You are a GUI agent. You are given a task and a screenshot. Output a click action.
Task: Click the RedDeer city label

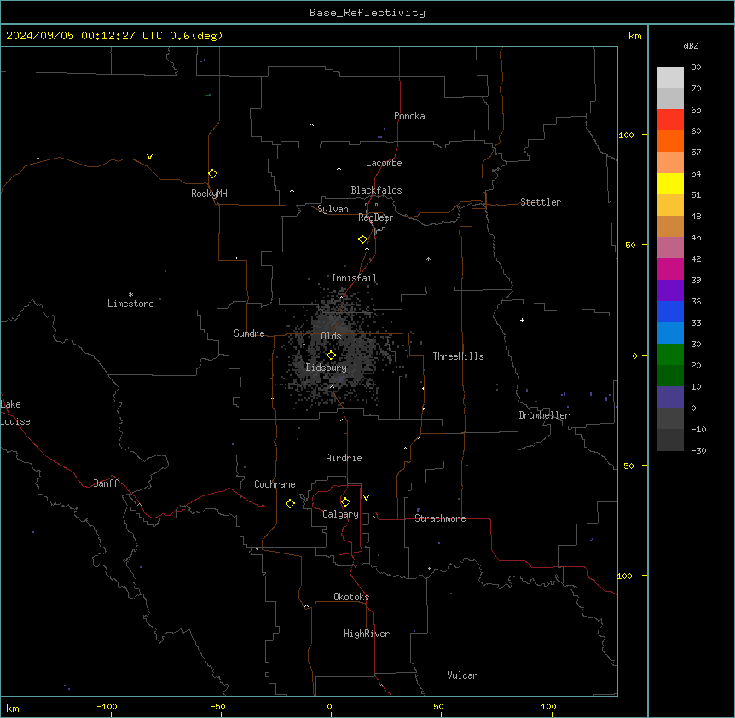[x=375, y=217]
